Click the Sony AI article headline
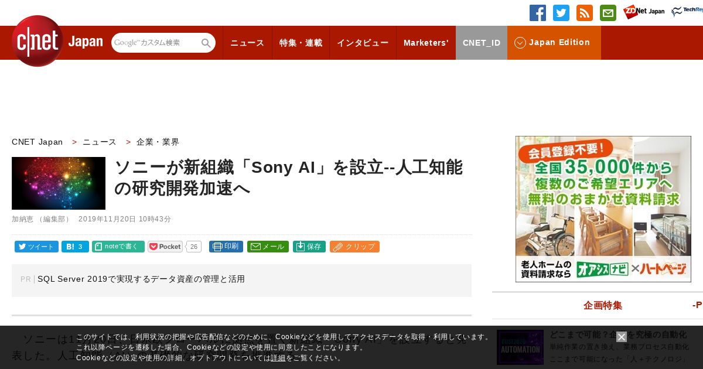This screenshot has height=369, width=703. click(x=288, y=177)
